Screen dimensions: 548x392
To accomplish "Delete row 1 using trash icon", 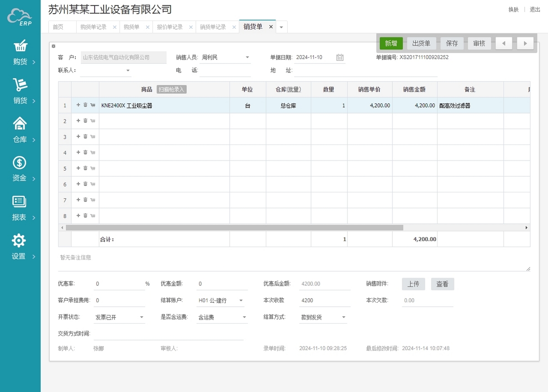I will coord(85,105).
